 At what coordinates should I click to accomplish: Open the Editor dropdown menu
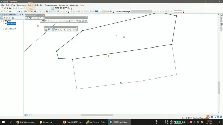(x=43, y=21)
